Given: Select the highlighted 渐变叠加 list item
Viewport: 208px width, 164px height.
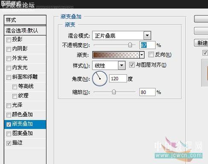Looking at the screenshot, I should pyautogui.click(x=25, y=124).
